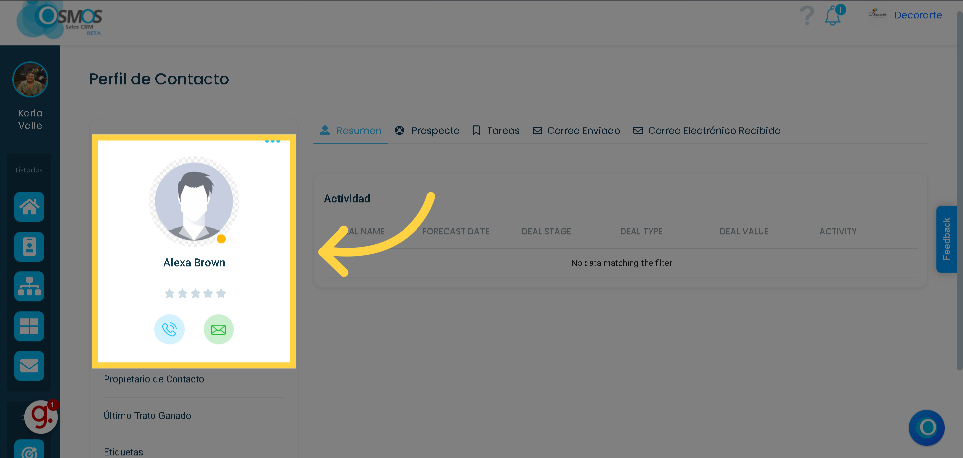Open the envelope mail icon in sidebar

[29, 366]
